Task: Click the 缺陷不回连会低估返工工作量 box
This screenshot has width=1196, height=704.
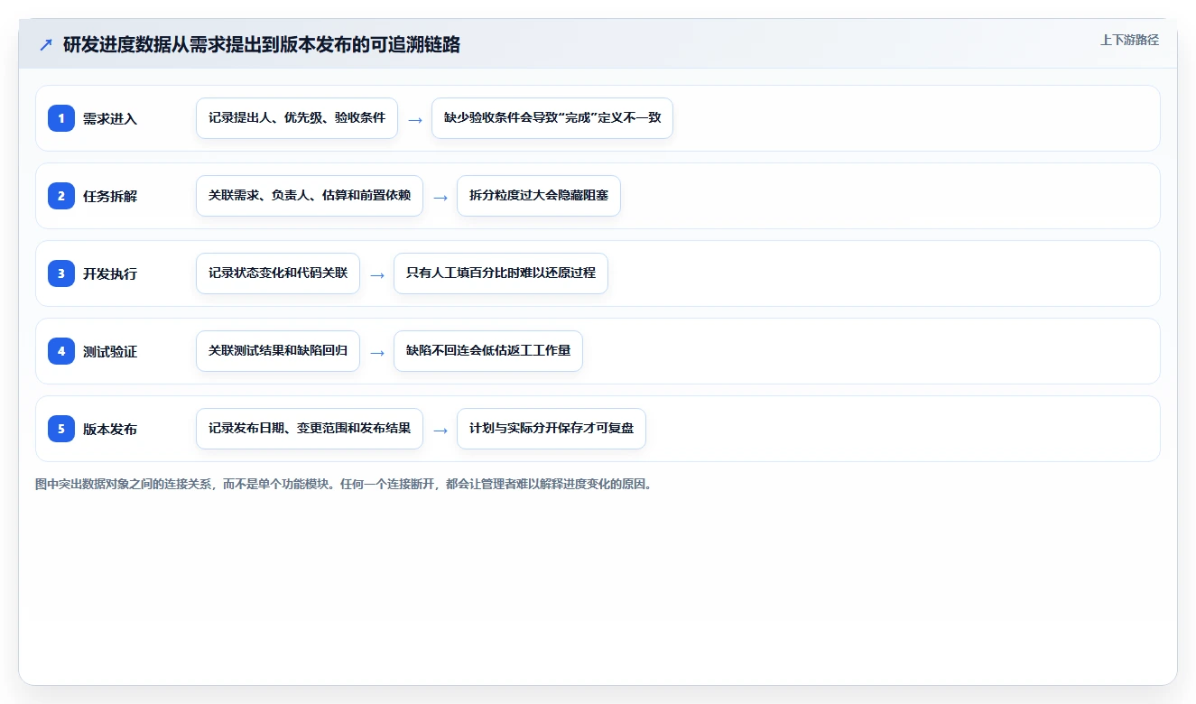Action: click(488, 351)
